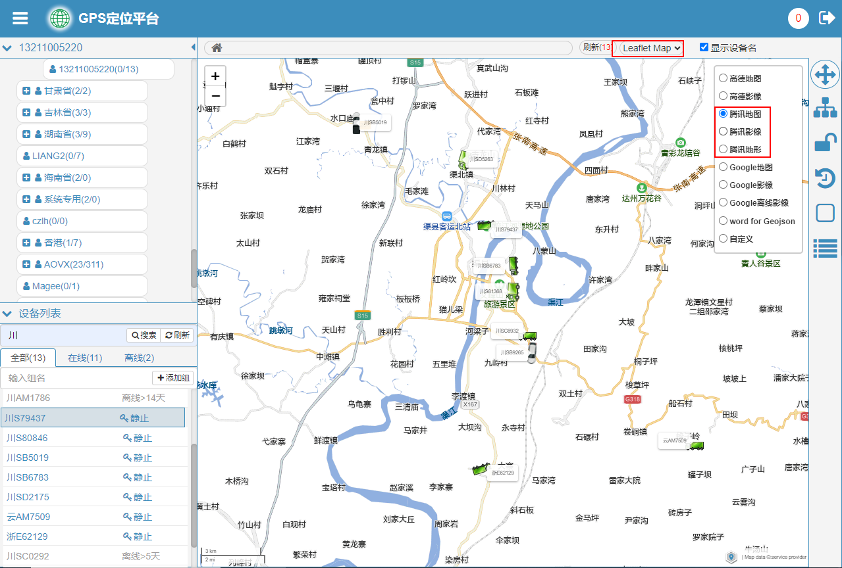Uncheck the 显示设备名 checkbox

[x=704, y=47]
